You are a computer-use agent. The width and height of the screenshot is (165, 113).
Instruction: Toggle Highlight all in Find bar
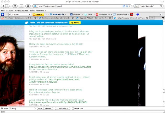62,109
